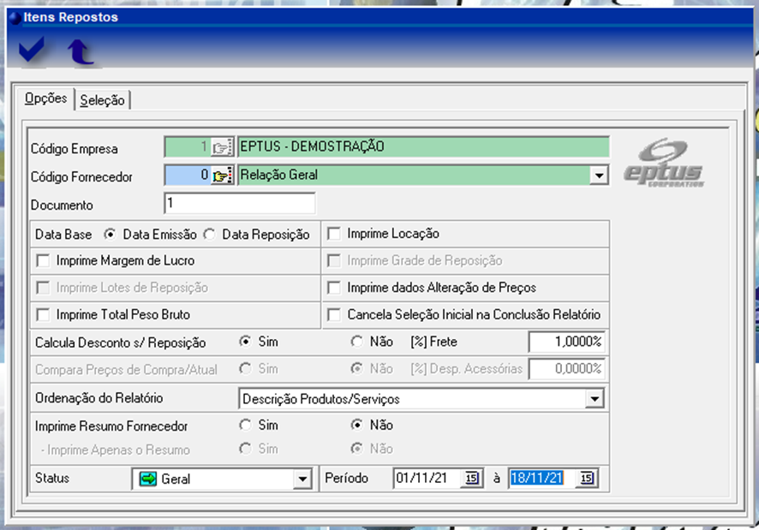Click the Eptus Corporation logo
759x530 pixels.
coord(664,163)
